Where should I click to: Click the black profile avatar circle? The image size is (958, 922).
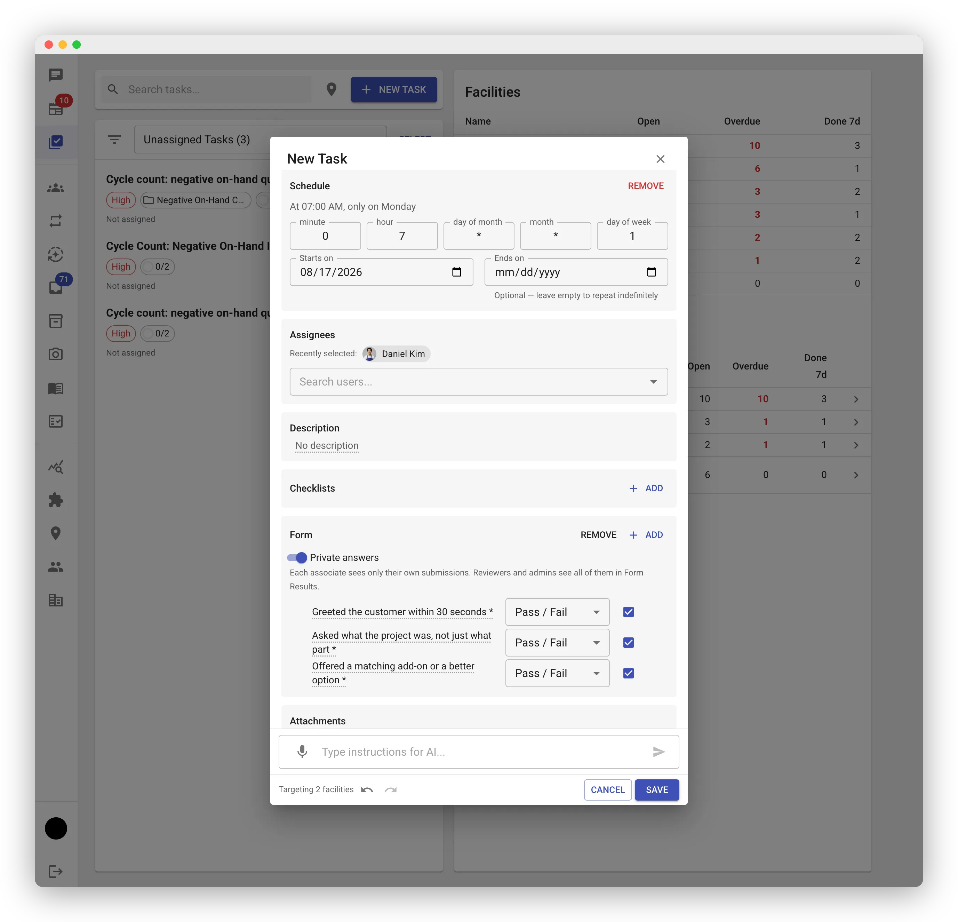(56, 828)
